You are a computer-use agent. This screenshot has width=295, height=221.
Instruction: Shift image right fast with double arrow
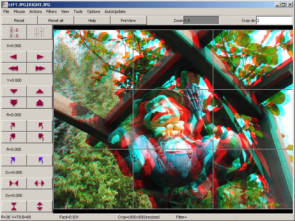pos(40,68)
